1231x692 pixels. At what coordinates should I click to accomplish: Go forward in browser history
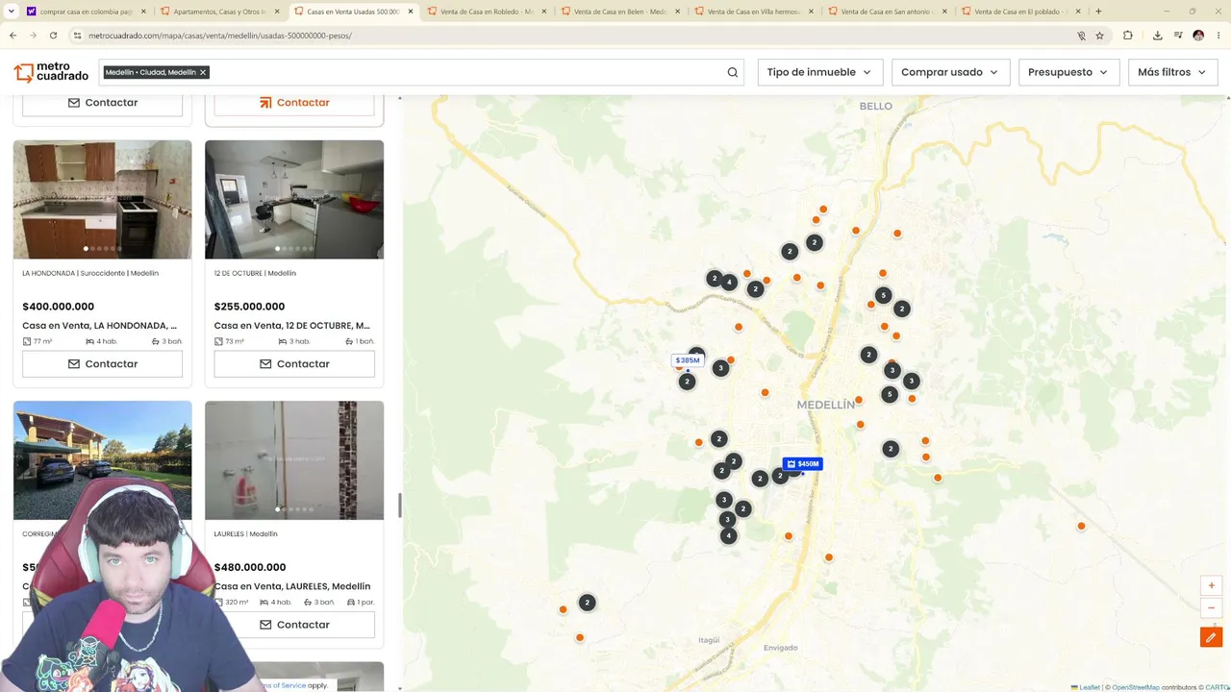click(33, 36)
